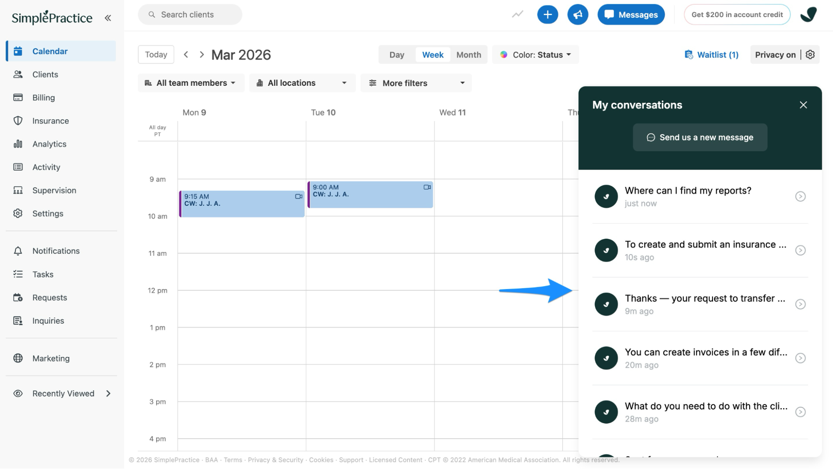The height and width of the screenshot is (469, 833).
Task: Open Insurance in the sidebar
Action: [61, 121]
